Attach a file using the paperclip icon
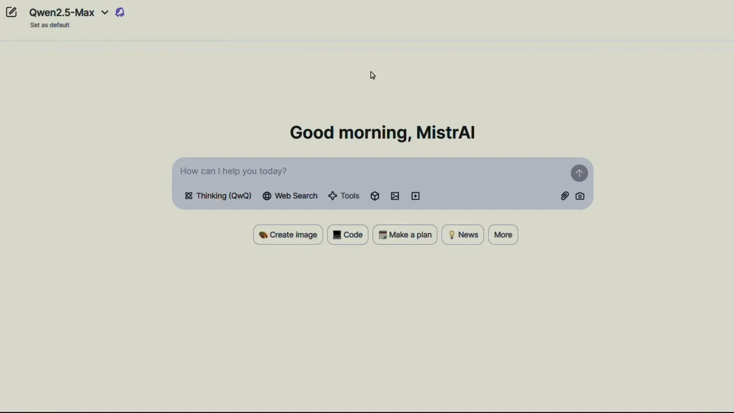The width and height of the screenshot is (734, 413). pos(565,196)
